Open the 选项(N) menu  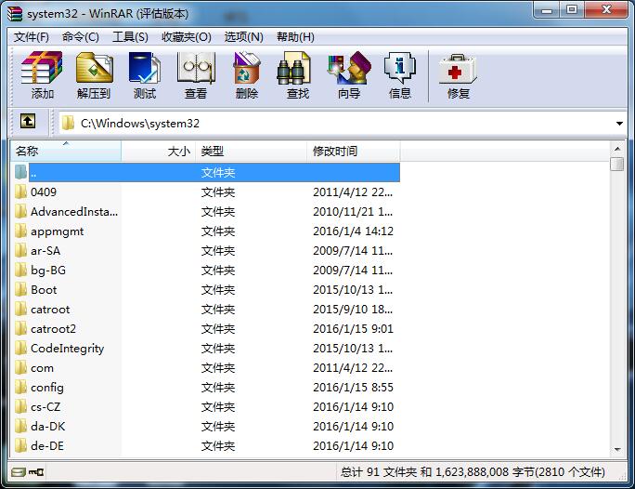point(244,37)
